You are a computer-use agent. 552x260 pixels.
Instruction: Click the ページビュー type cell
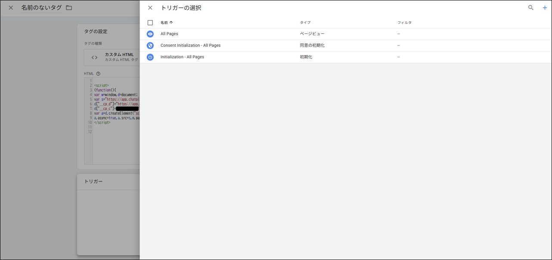[x=312, y=34]
